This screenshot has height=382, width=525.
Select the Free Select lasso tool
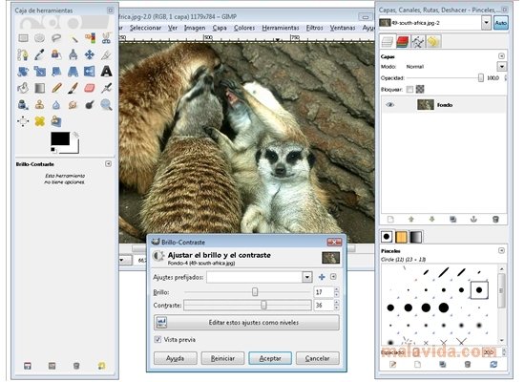click(x=56, y=38)
